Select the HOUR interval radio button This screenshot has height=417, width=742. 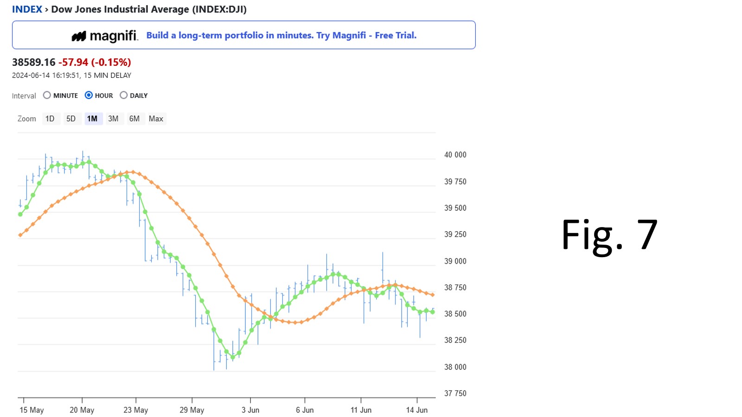(89, 95)
